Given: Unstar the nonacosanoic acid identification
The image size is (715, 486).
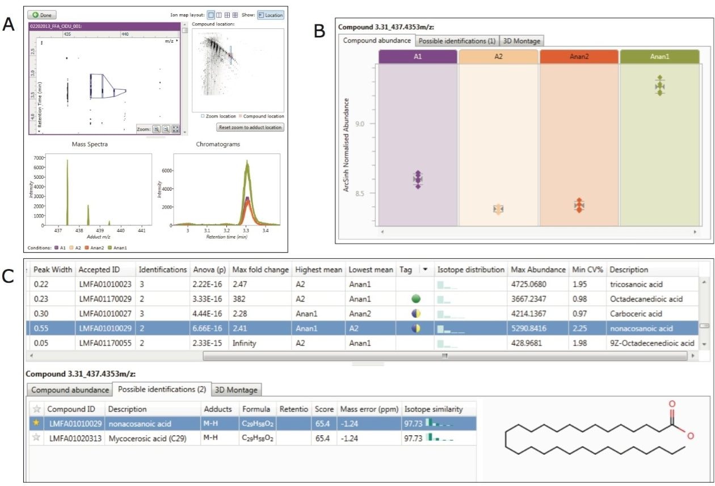Looking at the screenshot, I should [37, 424].
